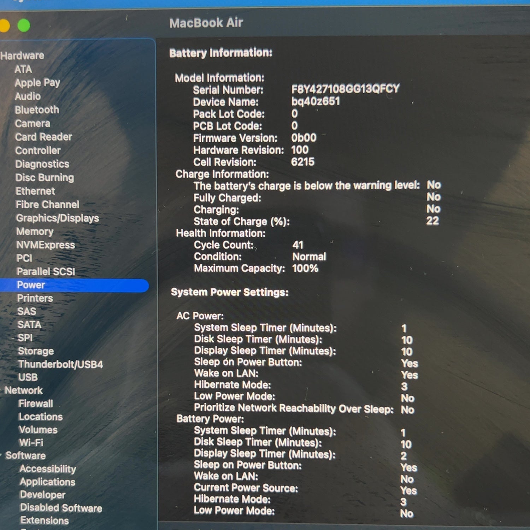
Task: View the Applications list entry
Action: click(47, 482)
